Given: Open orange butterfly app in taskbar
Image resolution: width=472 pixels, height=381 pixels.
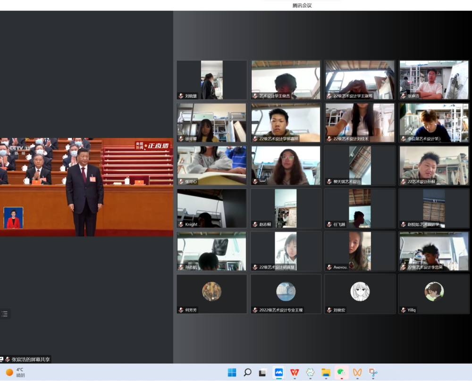Looking at the screenshot, I should click(x=357, y=372).
